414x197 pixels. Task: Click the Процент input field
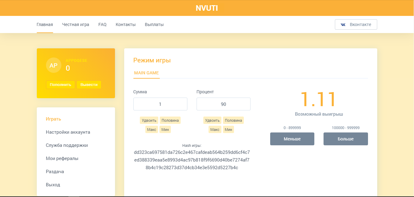click(224, 104)
